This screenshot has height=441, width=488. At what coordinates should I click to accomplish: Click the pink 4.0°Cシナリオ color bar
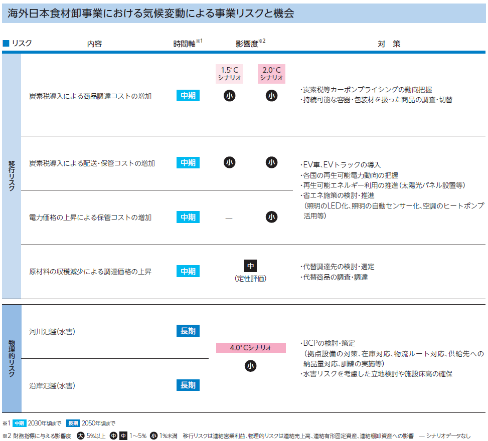(251, 346)
